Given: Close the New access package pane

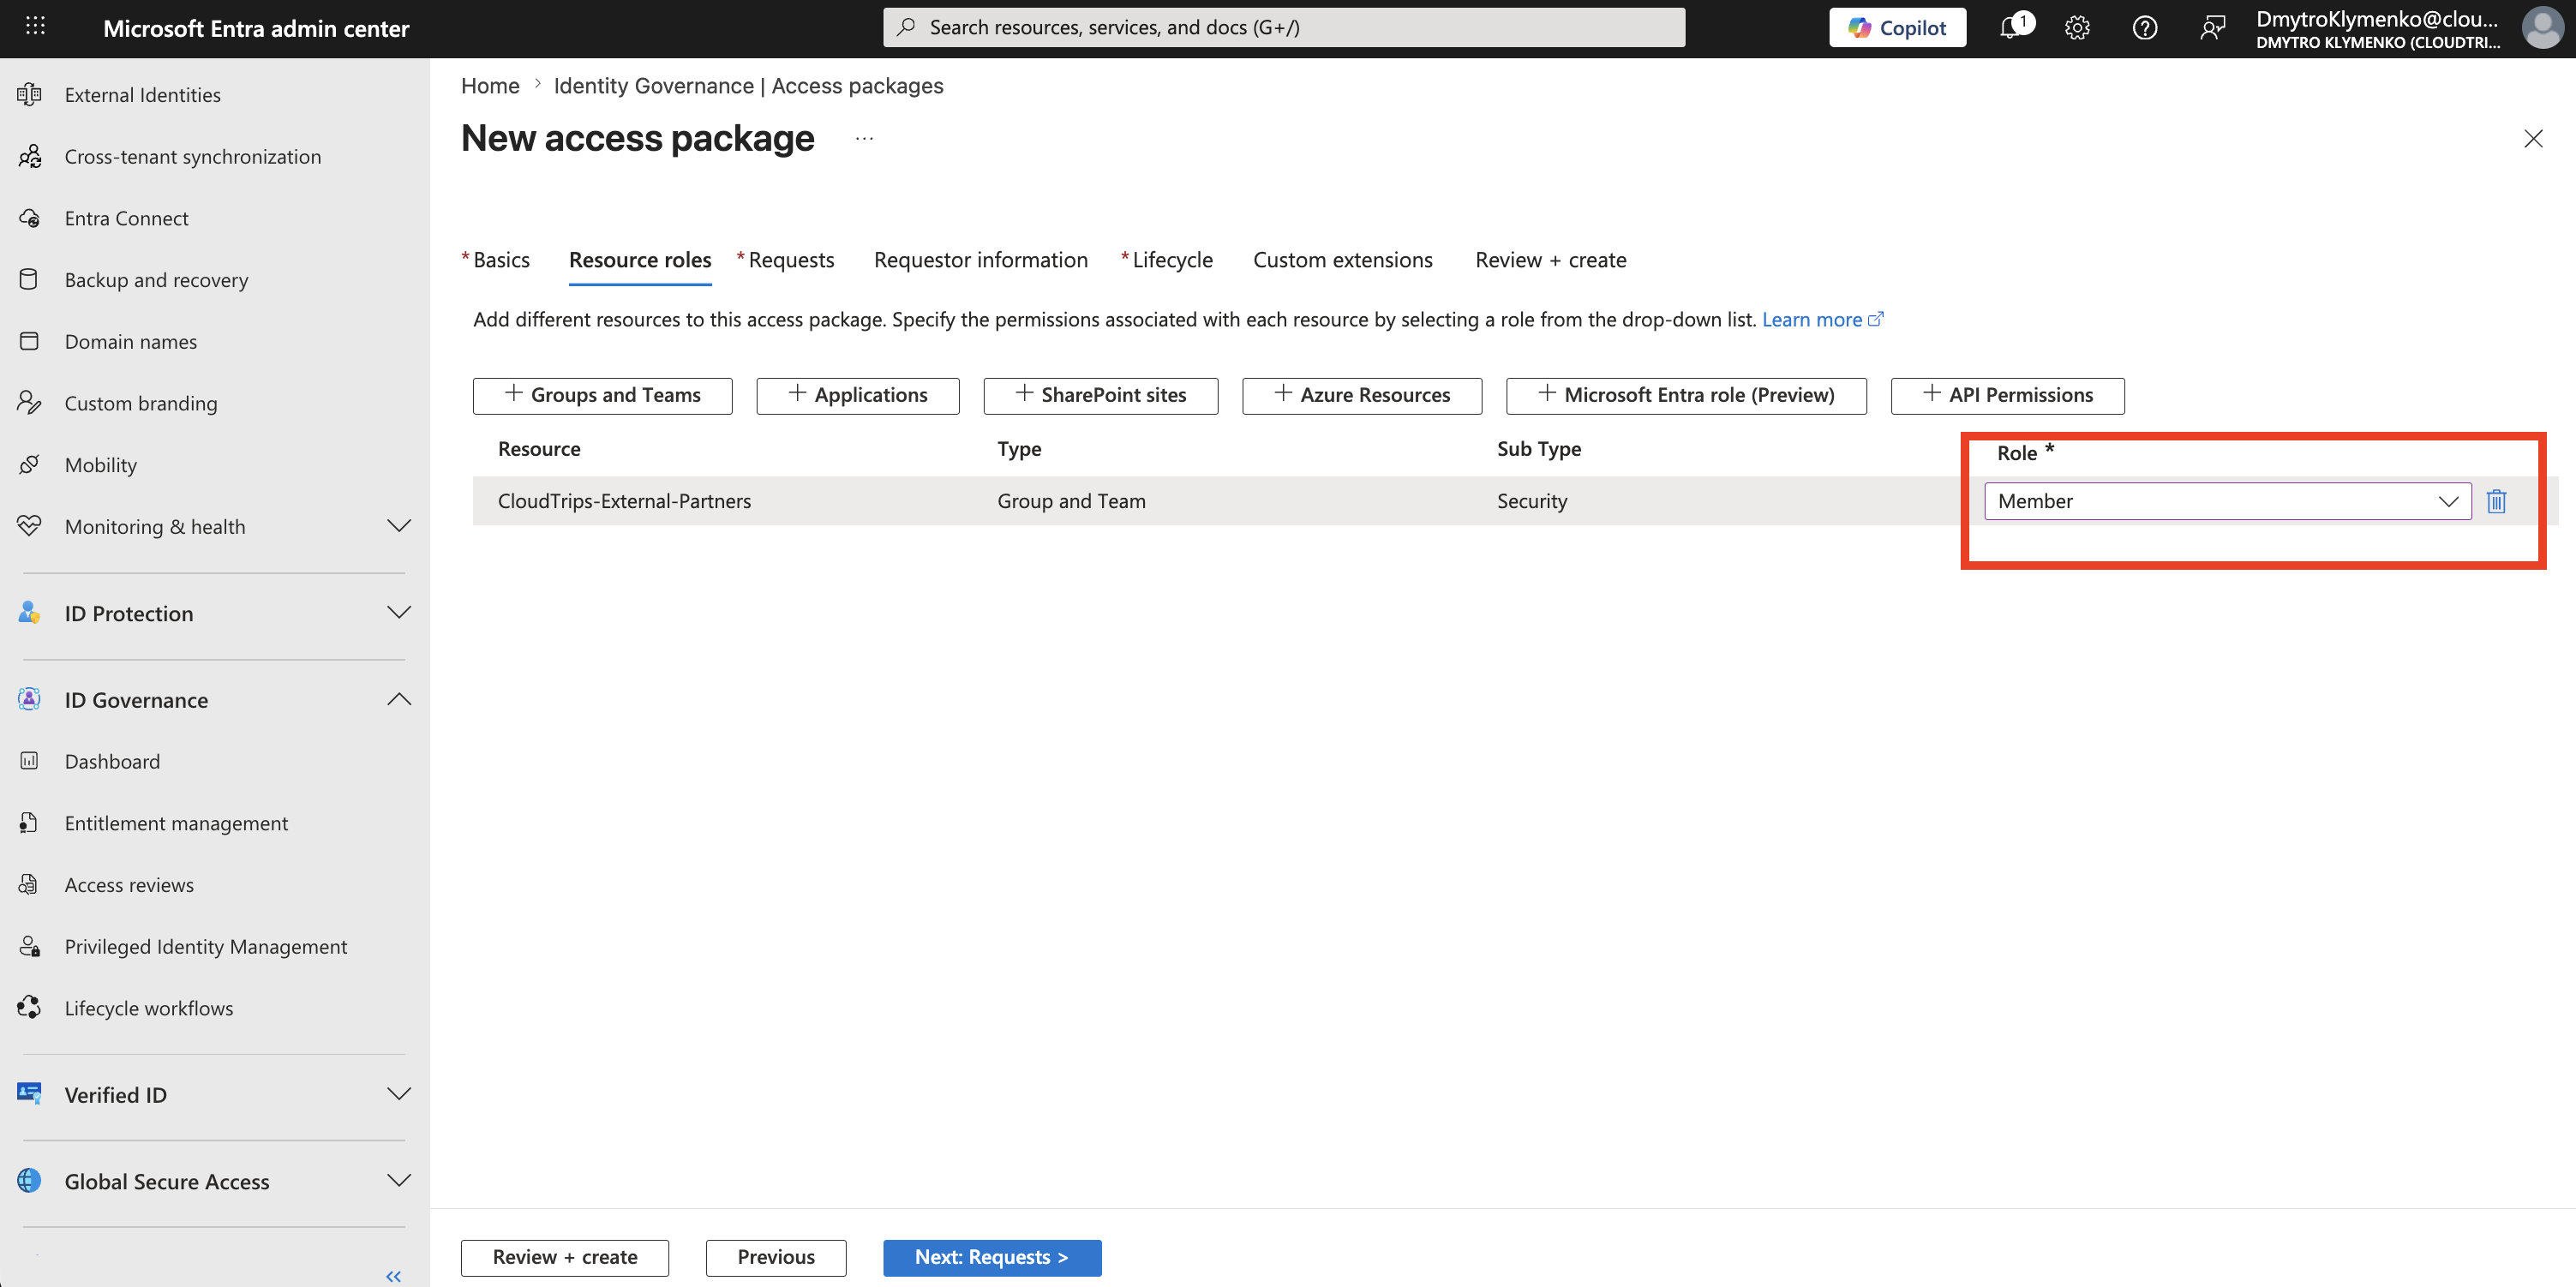Looking at the screenshot, I should pyautogui.click(x=2532, y=139).
